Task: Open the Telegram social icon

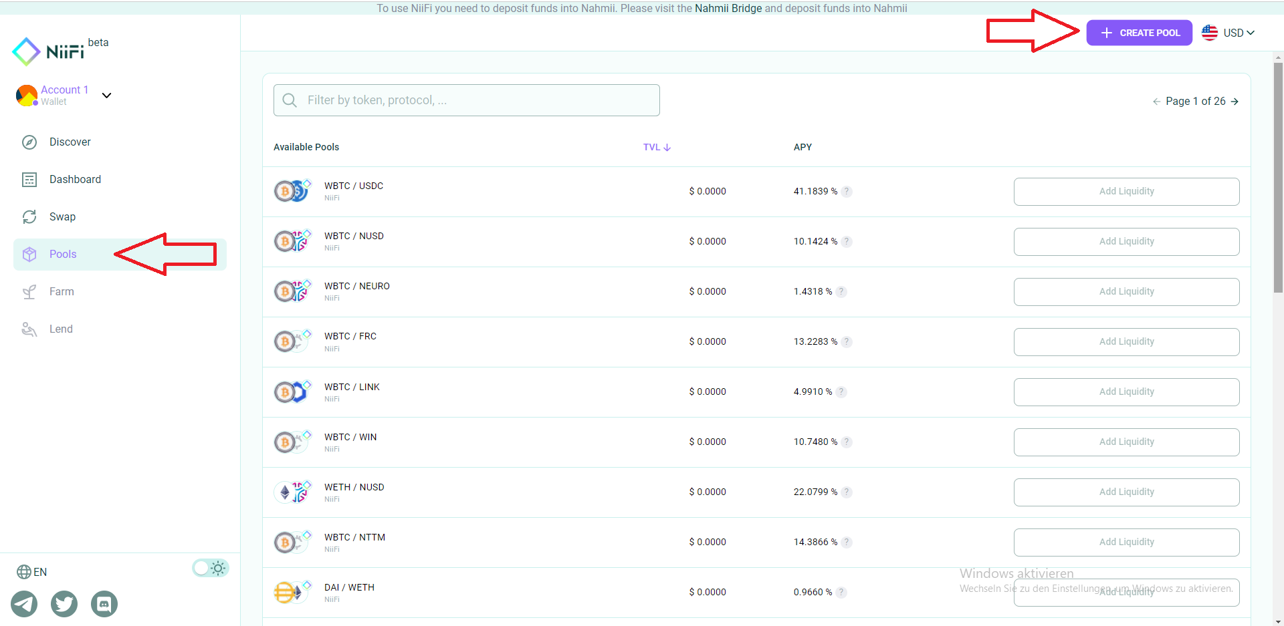Action: coord(24,604)
